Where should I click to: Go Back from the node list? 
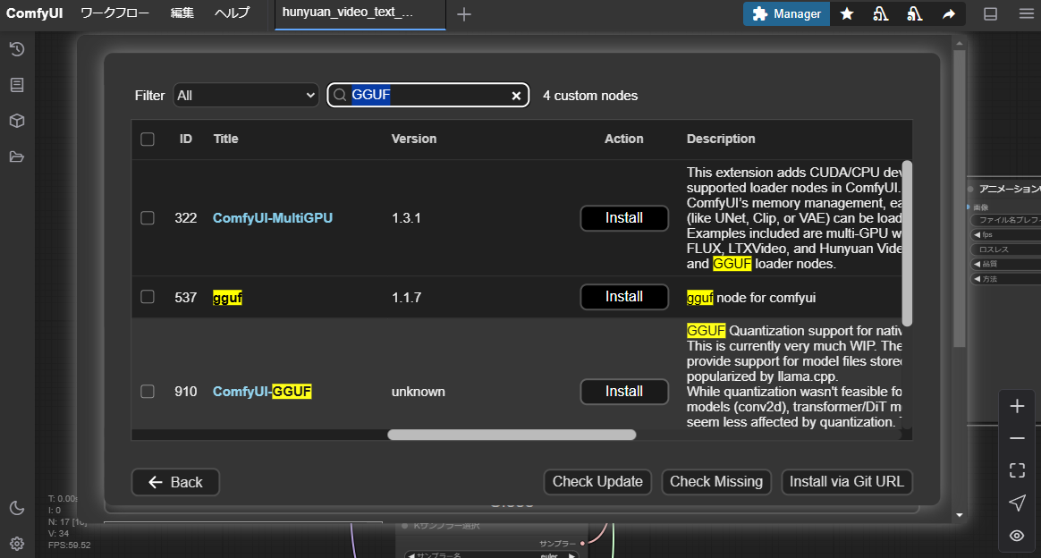pyautogui.click(x=175, y=482)
